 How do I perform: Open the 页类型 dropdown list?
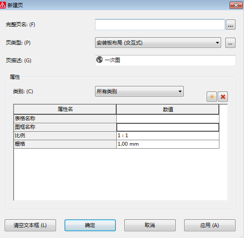[158, 42]
